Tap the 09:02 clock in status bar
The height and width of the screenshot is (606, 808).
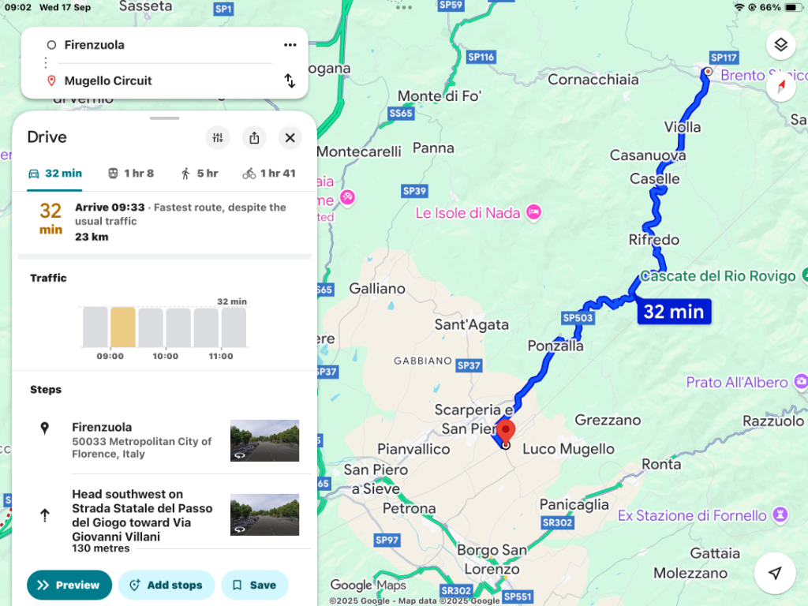pos(18,7)
